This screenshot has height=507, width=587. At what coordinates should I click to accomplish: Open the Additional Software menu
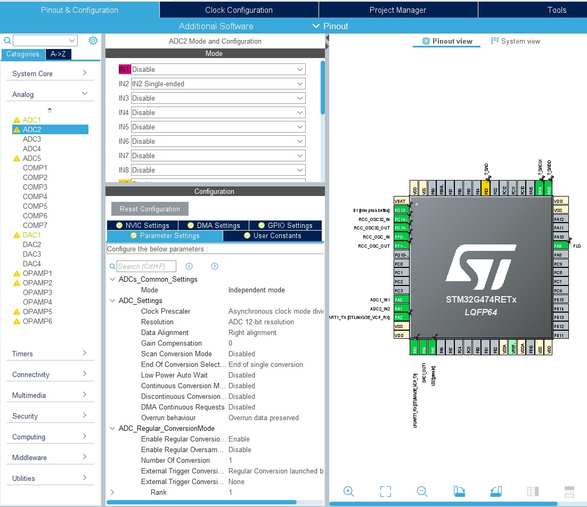click(x=216, y=26)
